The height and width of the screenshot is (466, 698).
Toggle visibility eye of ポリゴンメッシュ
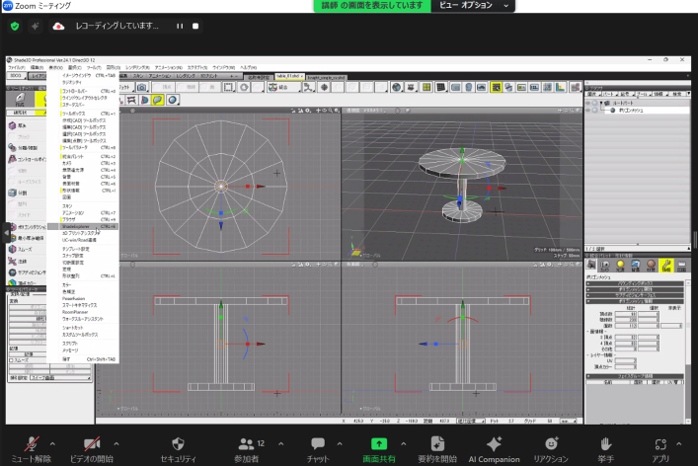click(x=588, y=110)
